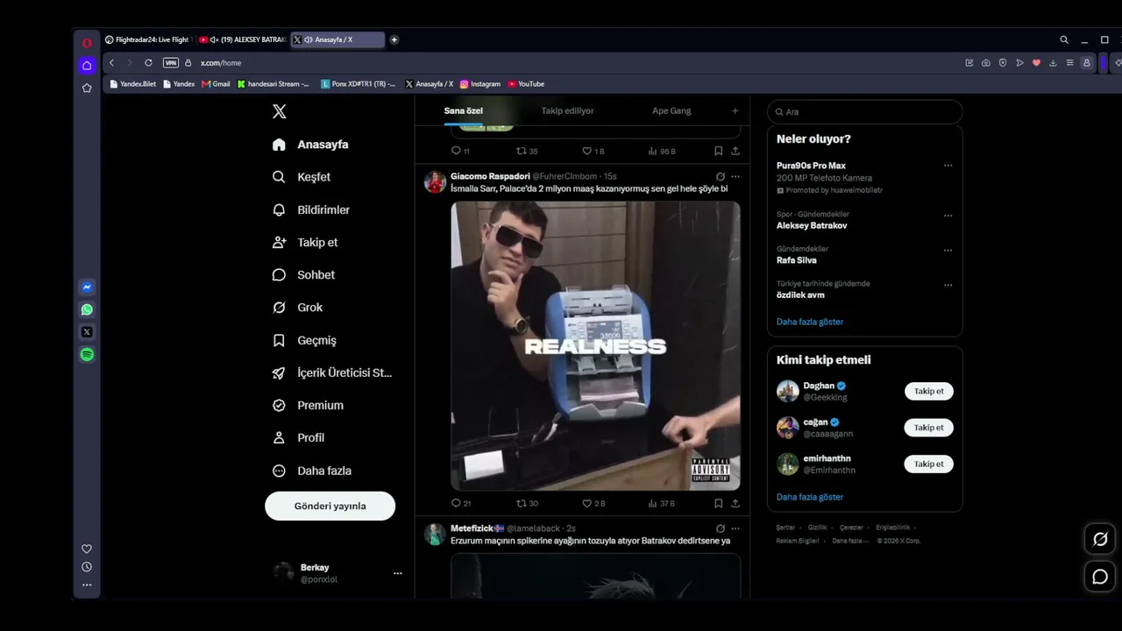Click the x.com/home address bar
Image resolution: width=1122 pixels, height=631 pixels.
coord(221,63)
